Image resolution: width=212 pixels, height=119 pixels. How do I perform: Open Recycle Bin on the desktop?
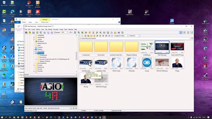click(4, 4)
